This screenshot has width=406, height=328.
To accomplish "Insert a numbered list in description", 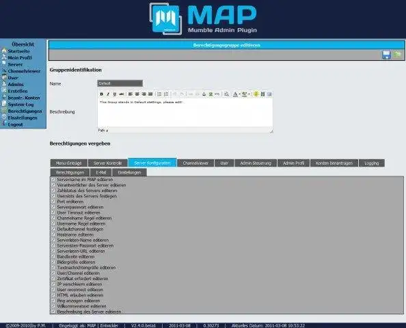I will click(x=166, y=94).
